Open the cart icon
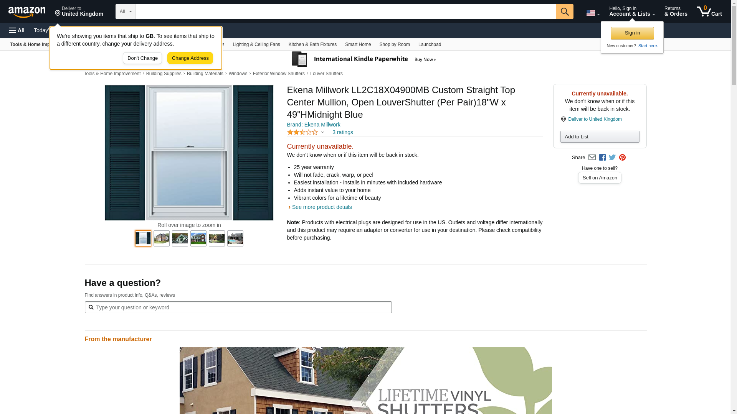This screenshot has height=414, width=737. 709,11
